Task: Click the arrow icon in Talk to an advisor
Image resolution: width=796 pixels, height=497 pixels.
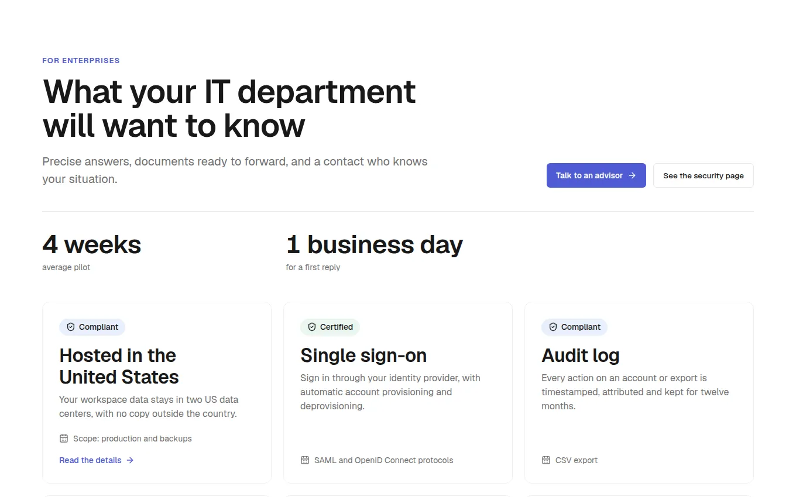Action: [x=632, y=175]
